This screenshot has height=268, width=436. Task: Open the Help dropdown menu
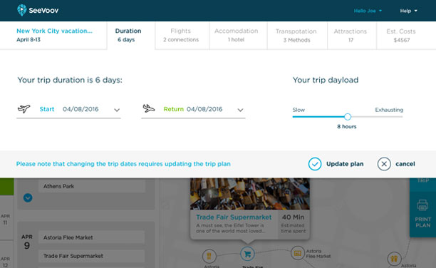pyautogui.click(x=408, y=11)
